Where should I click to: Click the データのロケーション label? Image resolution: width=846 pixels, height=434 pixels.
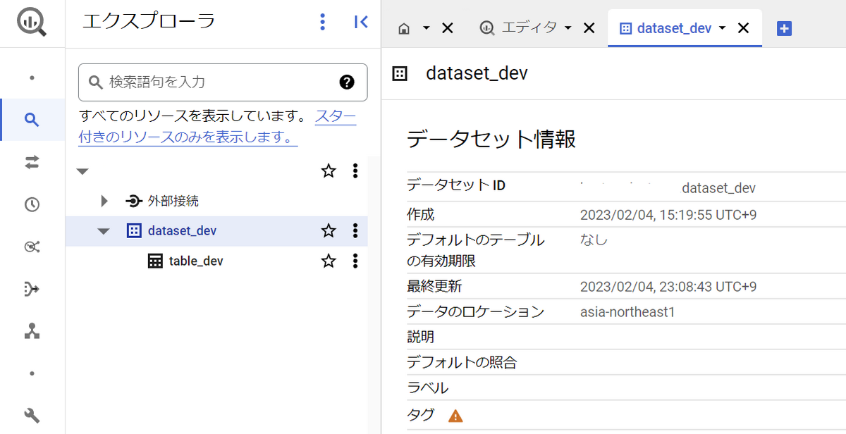pos(476,311)
